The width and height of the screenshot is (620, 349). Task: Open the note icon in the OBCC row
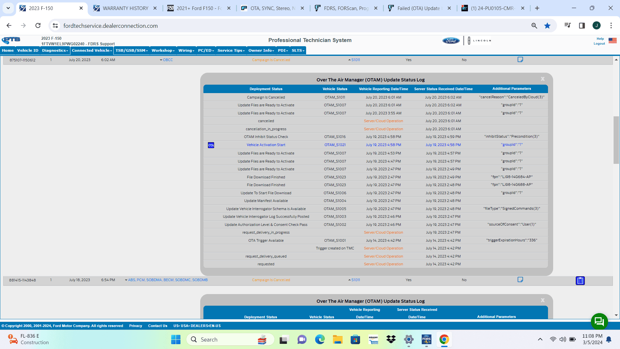pos(520,59)
